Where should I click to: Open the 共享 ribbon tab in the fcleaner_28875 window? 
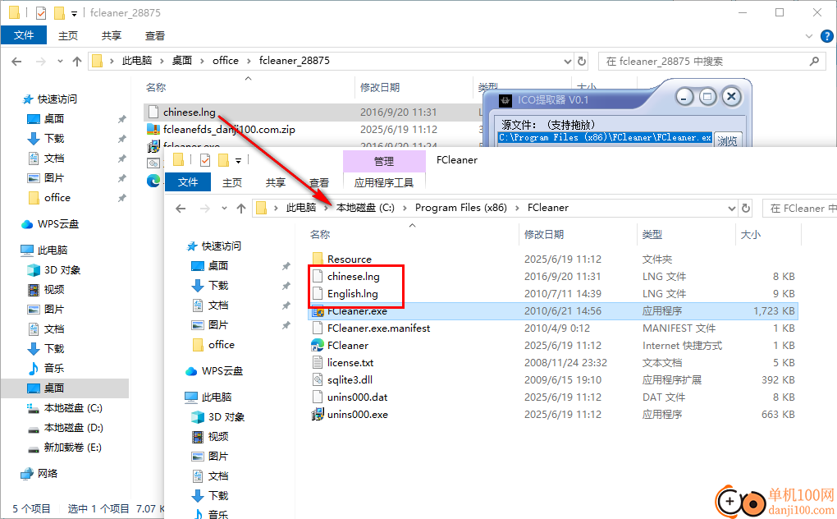click(x=112, y=36)
